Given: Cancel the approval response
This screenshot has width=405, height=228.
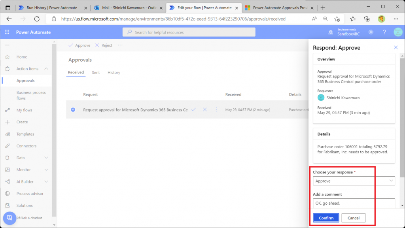Looking at the screenshot, I should [353, 218].
